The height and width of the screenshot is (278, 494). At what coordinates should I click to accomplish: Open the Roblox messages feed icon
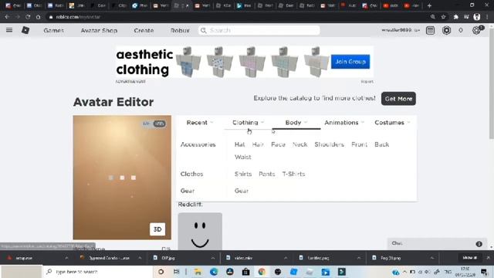[431, 30]
